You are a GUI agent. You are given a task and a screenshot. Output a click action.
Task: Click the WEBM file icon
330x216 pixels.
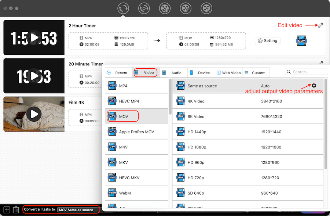[x=112, y=193]
